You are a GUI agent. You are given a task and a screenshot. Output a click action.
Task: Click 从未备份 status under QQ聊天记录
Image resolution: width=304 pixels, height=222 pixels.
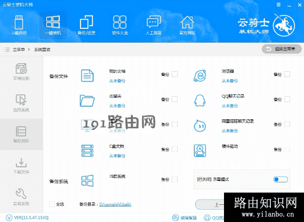pos(229,106)
